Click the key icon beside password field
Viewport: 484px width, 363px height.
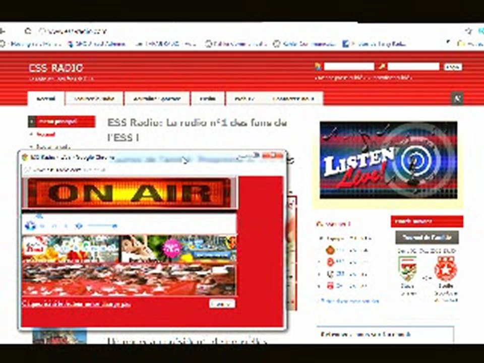[x=382, y=67]
